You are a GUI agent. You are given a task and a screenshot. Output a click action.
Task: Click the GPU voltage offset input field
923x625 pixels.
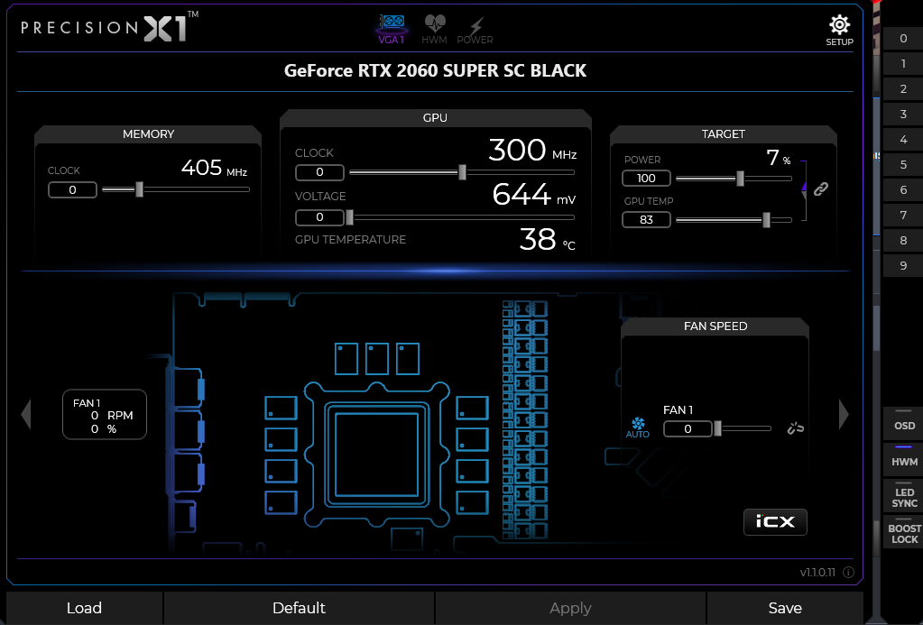(319, 217)
